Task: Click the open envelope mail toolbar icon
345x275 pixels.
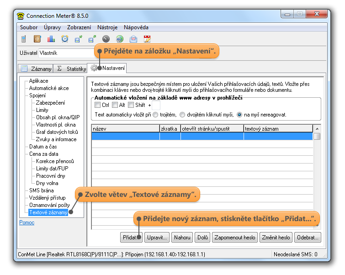Action: coord(133,39)
